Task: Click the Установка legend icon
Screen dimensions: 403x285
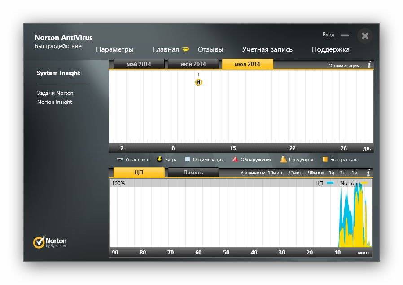Action: click(119, 160)
